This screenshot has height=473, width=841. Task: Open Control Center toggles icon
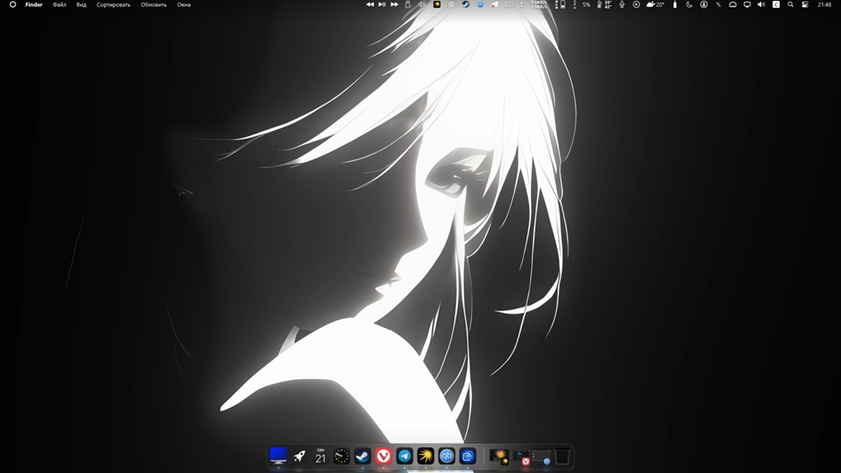click(x=805, y=4)
